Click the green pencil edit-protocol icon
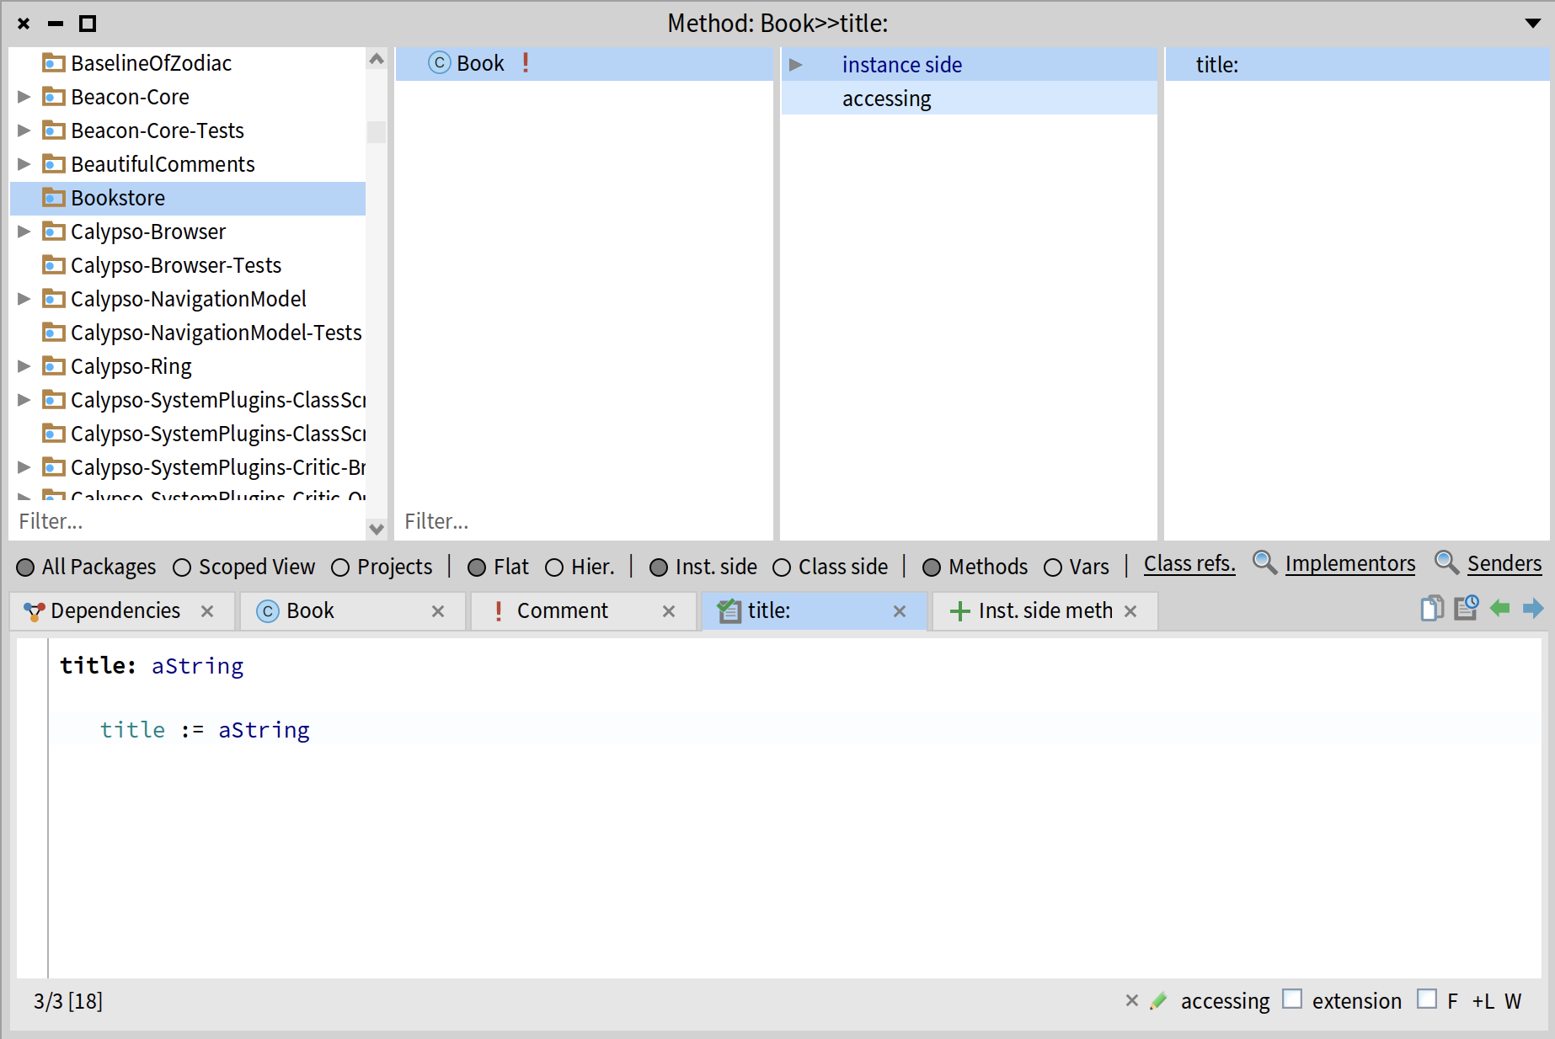The image size is (1555, 1039). coord(1159,1000)
